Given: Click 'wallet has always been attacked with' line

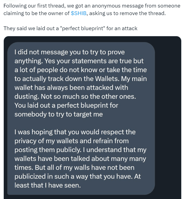Looking at the screenshot, I should click(71, 88).
